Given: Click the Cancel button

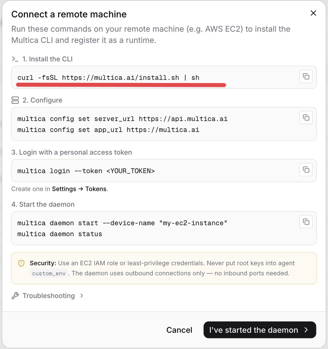Looking at the screenshot, I should (x=179, y=330).
